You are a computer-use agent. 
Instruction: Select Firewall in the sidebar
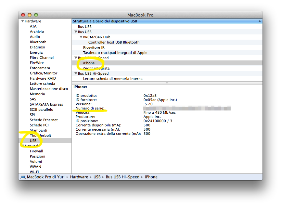point(36,151)
